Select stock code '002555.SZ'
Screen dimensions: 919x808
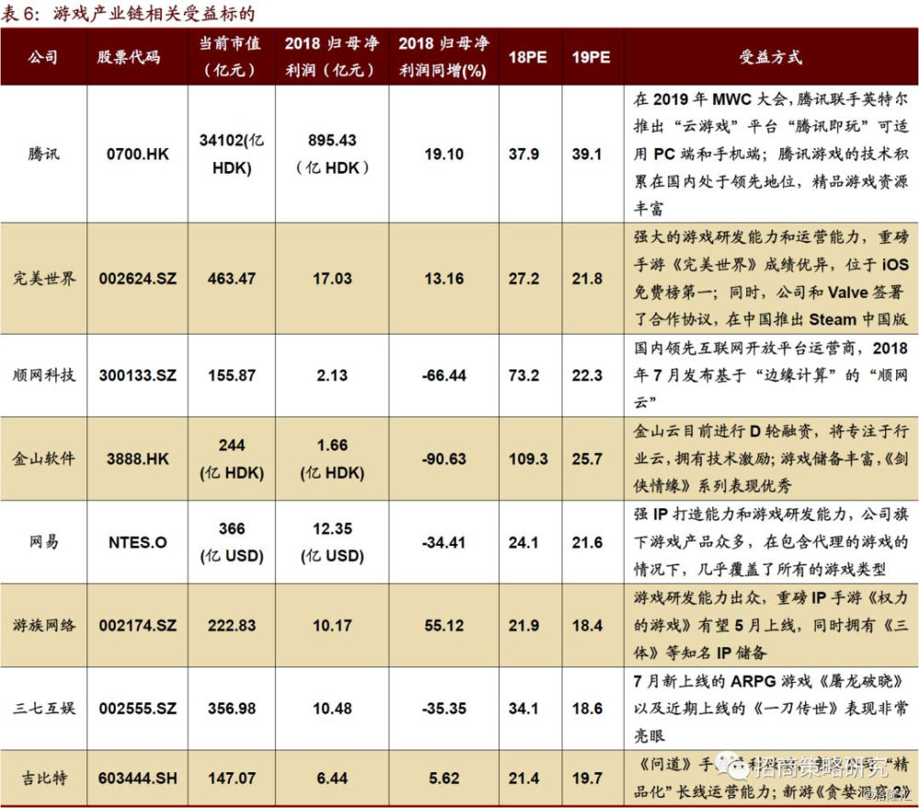[138, 709]
